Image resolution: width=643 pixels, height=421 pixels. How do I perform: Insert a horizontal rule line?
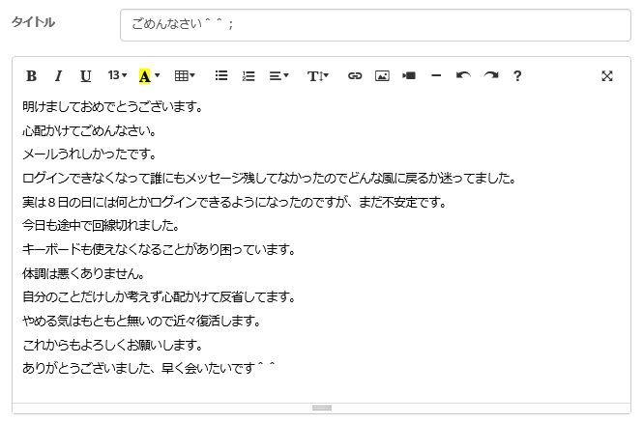[436, 76]
